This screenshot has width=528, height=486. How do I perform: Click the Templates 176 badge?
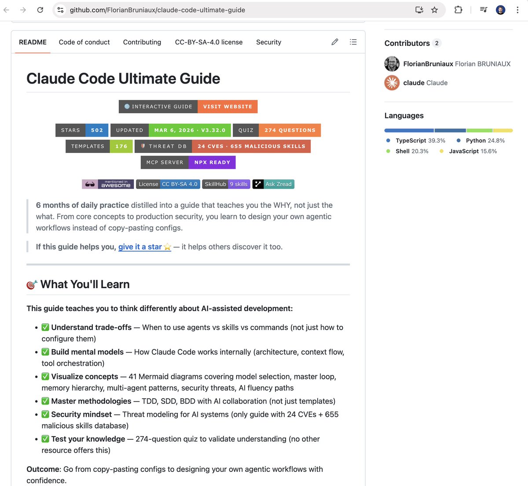(99, 146)
